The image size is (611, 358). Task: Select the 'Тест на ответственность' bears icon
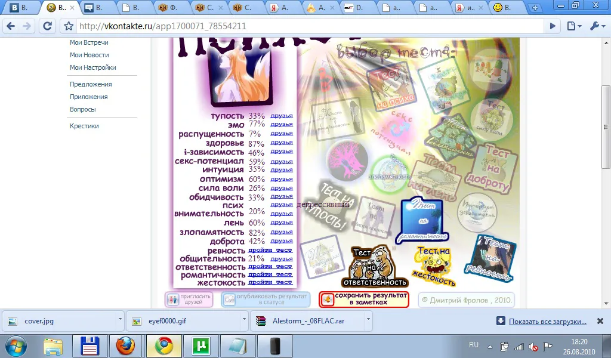(375, 267)
